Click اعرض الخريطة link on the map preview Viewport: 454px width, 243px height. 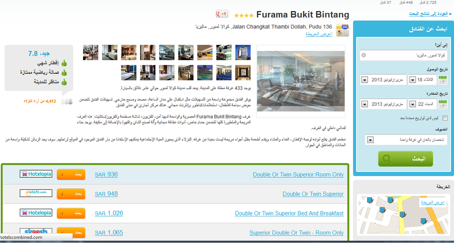pos(432,203)
